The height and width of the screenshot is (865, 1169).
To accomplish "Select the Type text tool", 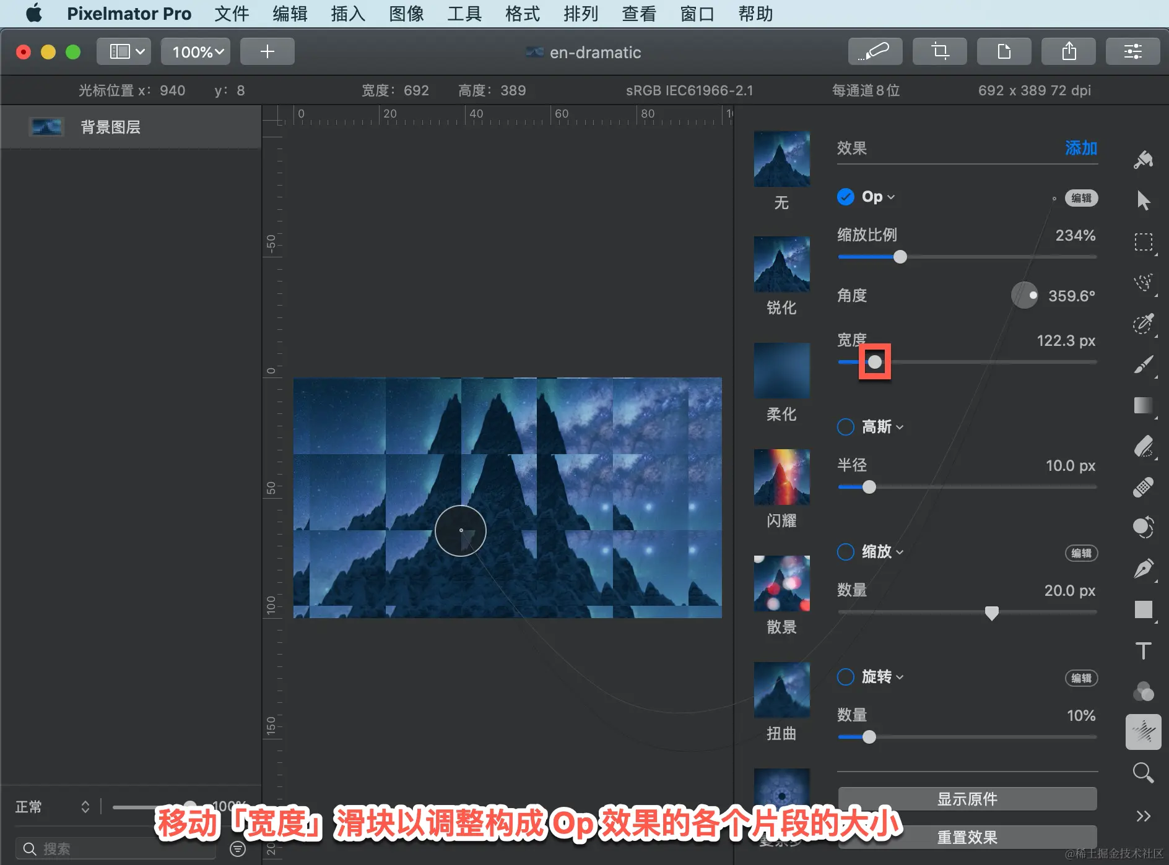I will tap(1143, 650).
